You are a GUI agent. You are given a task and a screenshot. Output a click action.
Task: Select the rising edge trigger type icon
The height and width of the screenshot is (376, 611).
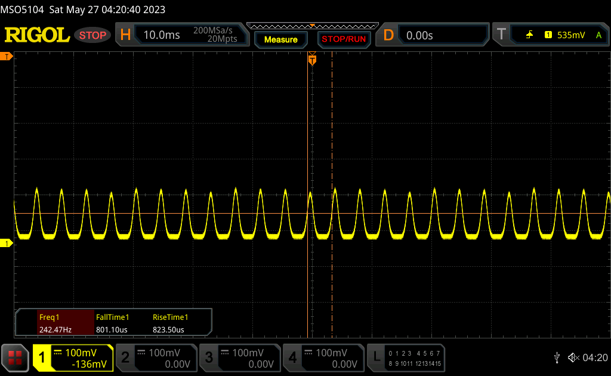click(x=529, y=35)
